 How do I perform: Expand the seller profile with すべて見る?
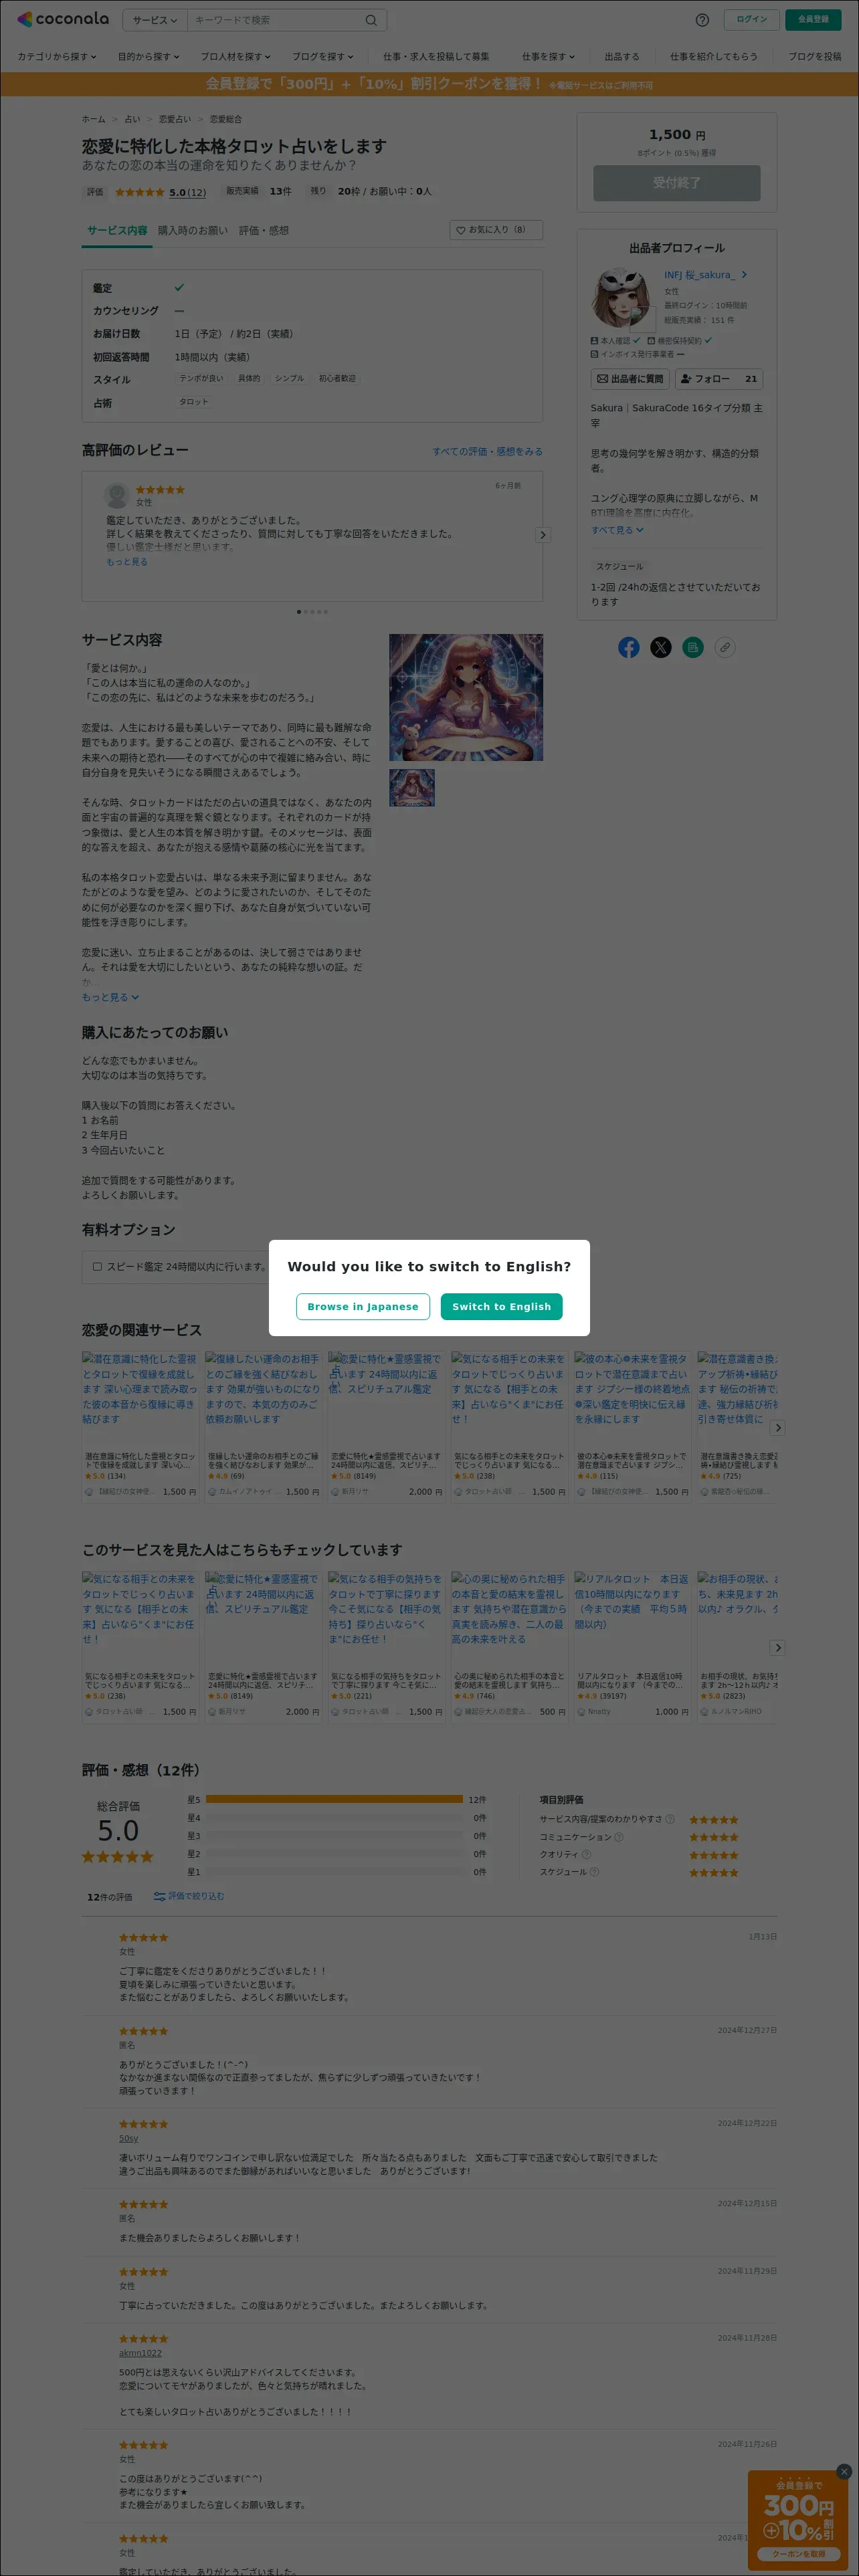pyautogui.click(x=617, y=530)
